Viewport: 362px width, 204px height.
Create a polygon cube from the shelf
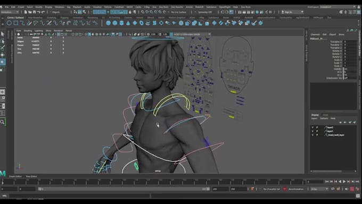click(115, 23)
